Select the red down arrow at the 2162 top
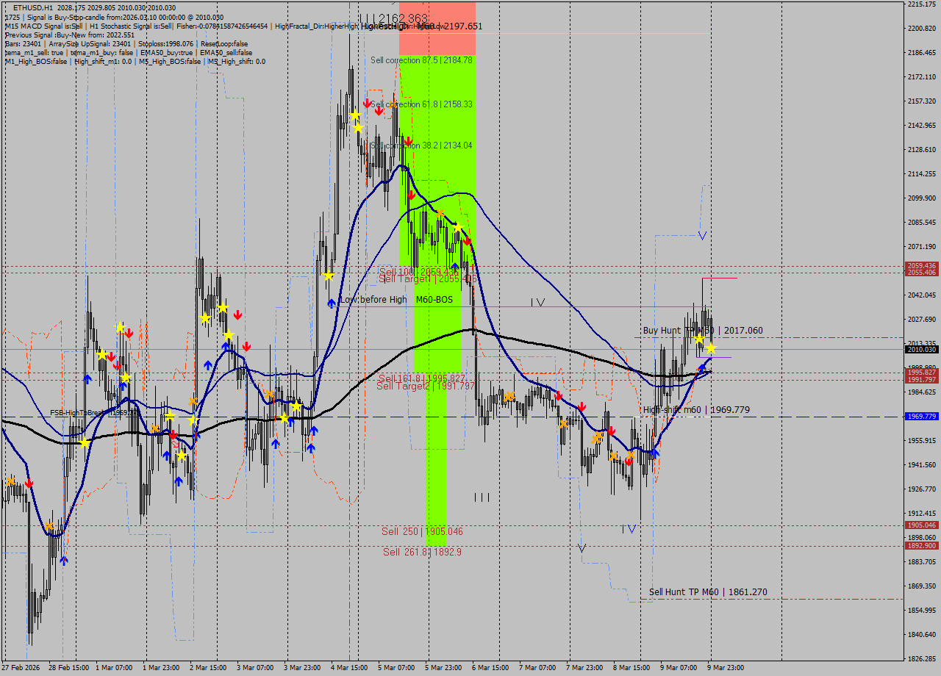Image resolution: width=941 pixels, height=676 pixels. pyautogui.click(x=366, y=104)
